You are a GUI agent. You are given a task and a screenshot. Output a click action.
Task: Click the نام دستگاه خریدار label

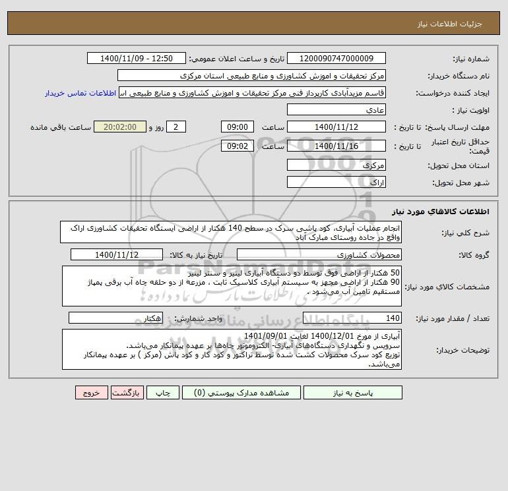tap(459, 76)
